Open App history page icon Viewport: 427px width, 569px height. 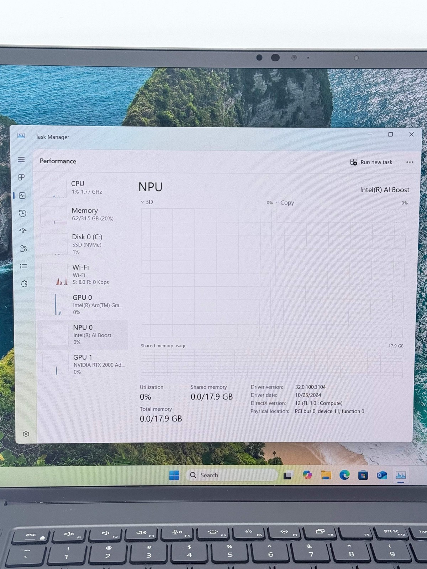[x=22, y=213]
